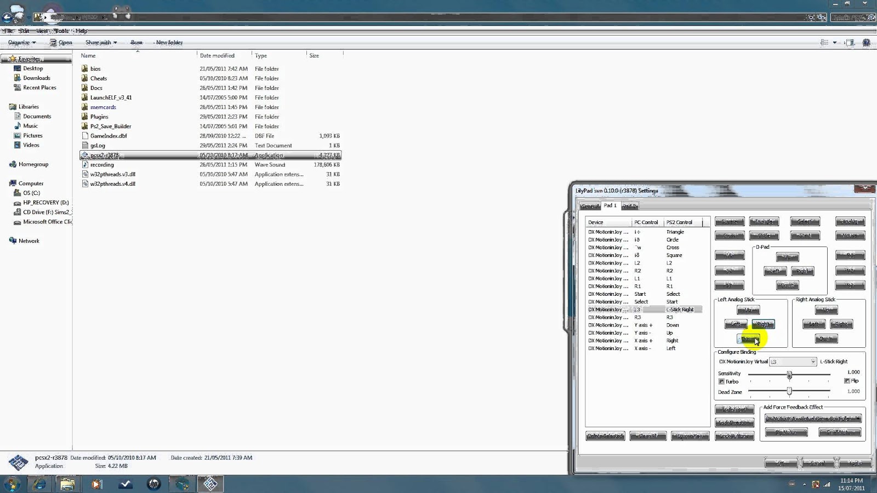Screen dimensions: 877x493
Task: Open the change view dropdown arrow
Action: click(x=835, y=42)
